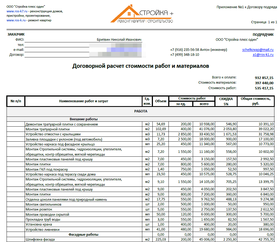The image size is (278, 242).
Task: Click the Объем column header
Action: point(161,101)
